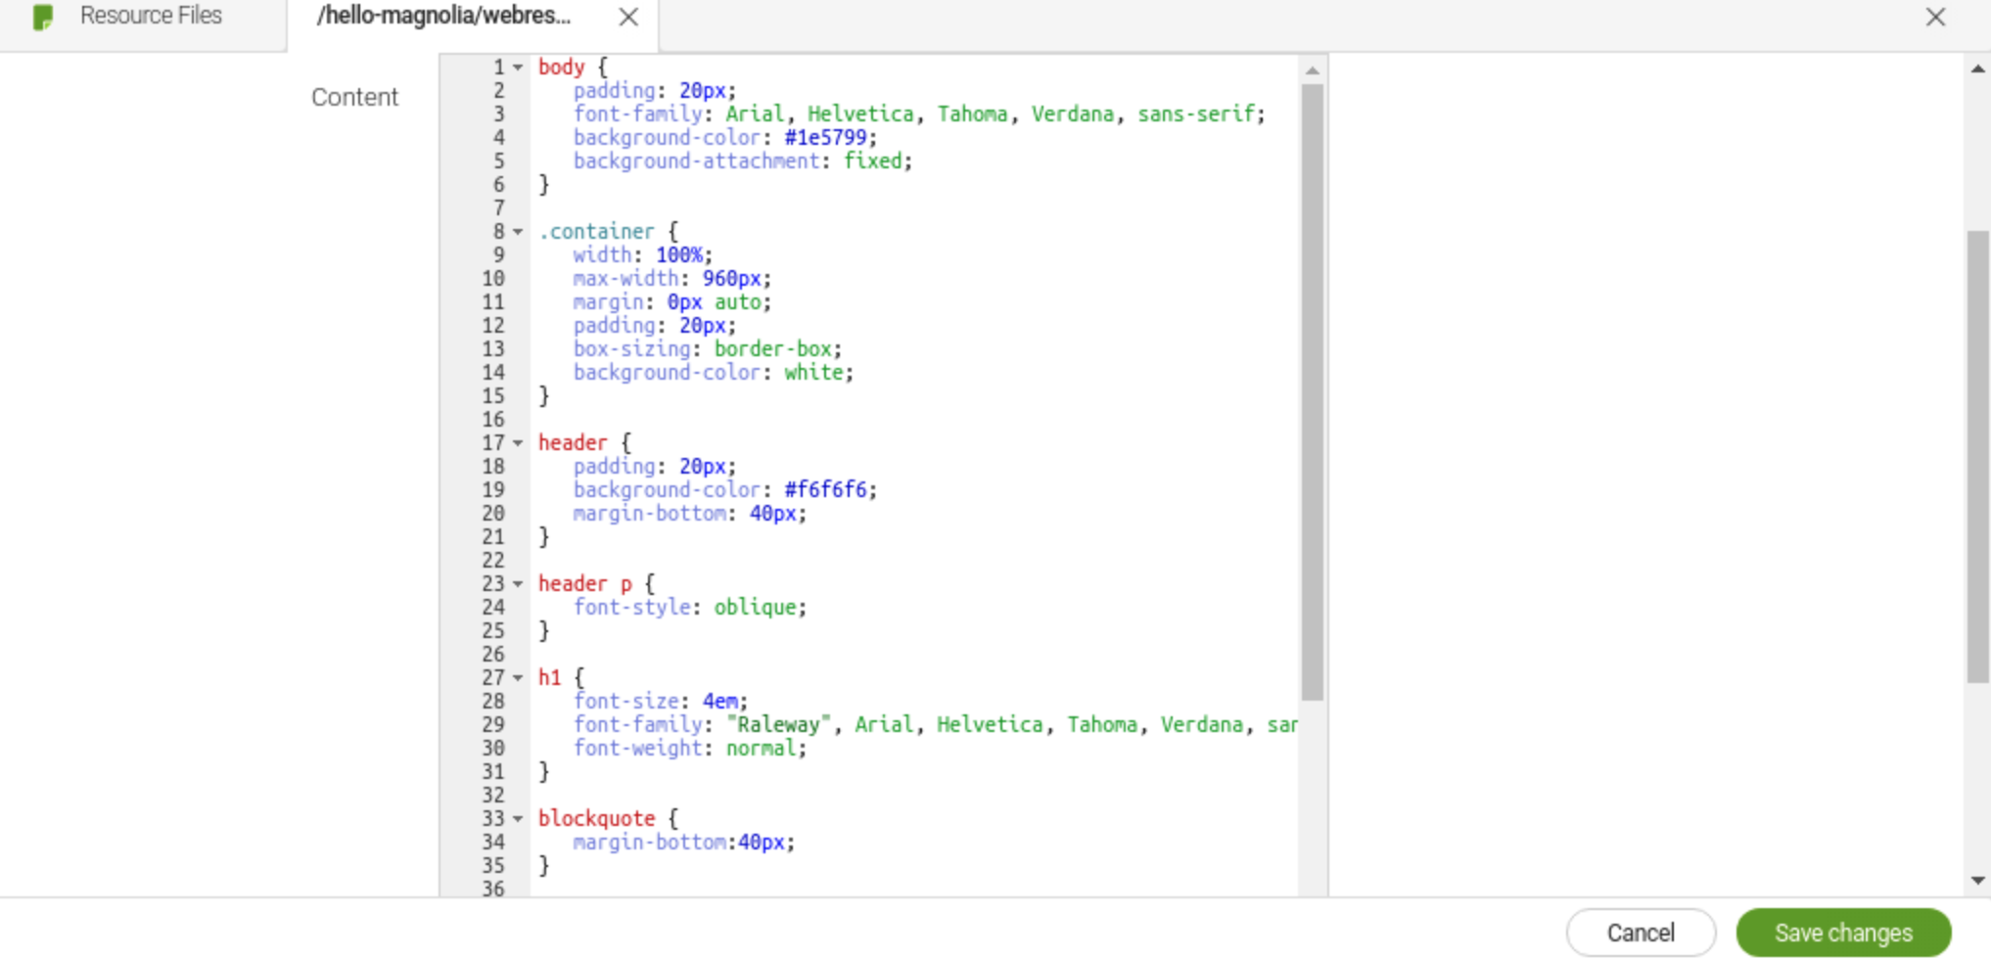Collapse the .container rule fold arrow

click(518, 232)
